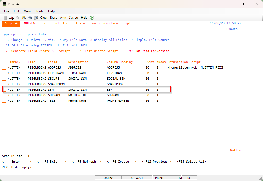The width and height of the screenshot is (263, 181).
Task: Click the paste clipboard icon
Action: click(23, 18)
